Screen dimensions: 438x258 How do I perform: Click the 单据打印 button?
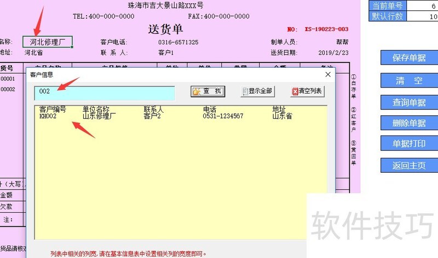(409, 144)
